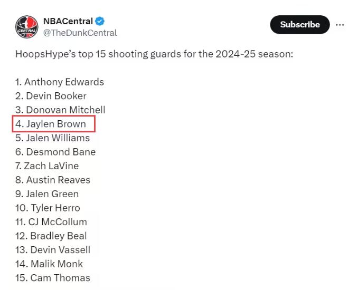Subscribe to NBACentral
Viewport: 349px width, 290px height.
[299, 24]
